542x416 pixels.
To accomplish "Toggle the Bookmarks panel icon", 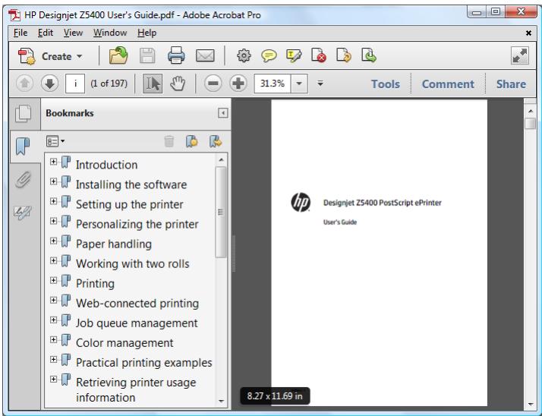I will point(24,147).
